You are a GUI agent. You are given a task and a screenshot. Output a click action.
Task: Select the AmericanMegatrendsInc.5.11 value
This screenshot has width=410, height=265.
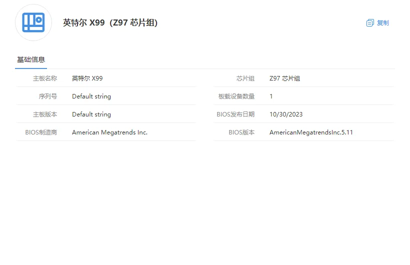pos(311,132)
